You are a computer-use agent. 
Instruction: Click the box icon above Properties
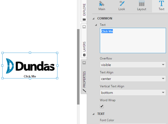[x=84, y=63]
